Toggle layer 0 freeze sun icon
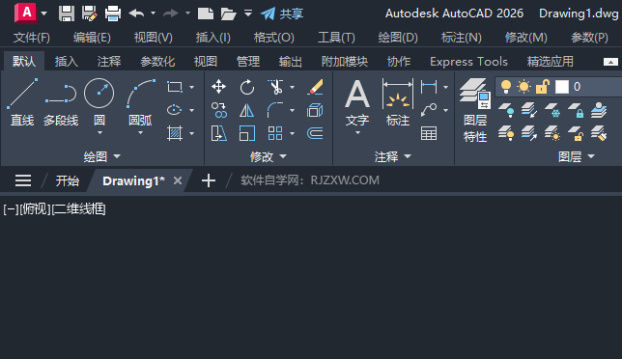The image size is (622, 359). tap(523, 87)
